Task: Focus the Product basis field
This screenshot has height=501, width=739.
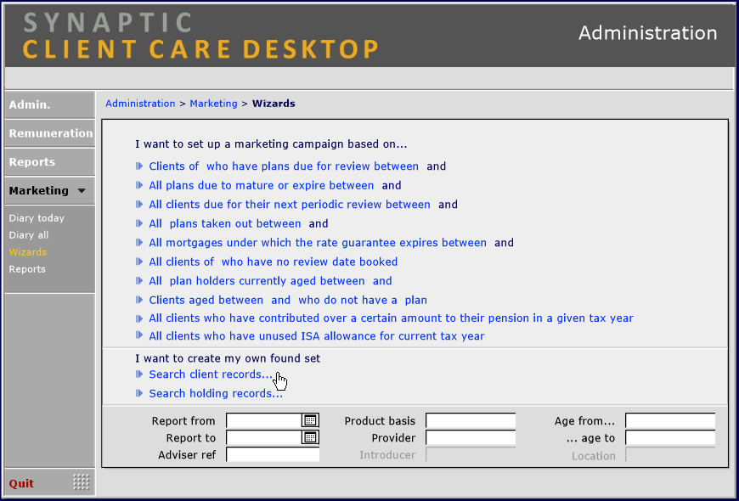Action: click(471, 420)
